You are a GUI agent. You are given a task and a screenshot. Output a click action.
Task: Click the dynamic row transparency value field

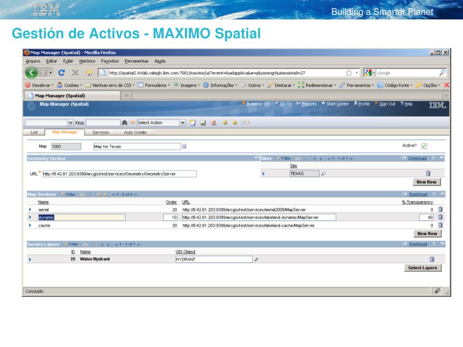(426, 217)
